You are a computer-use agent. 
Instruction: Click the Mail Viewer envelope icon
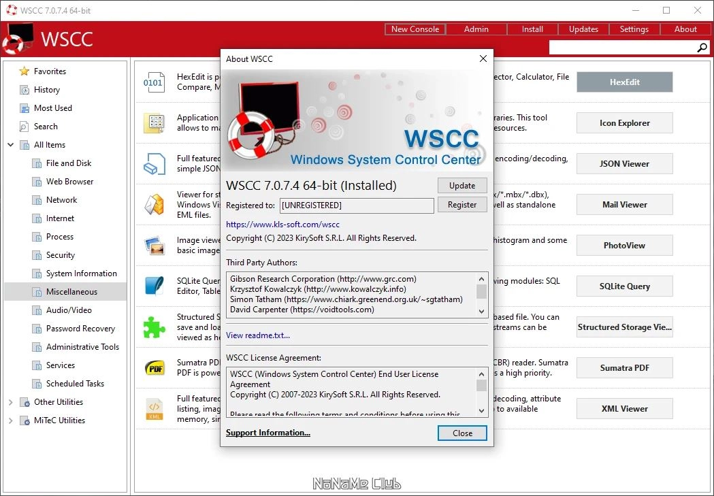[x=154, y=205]
